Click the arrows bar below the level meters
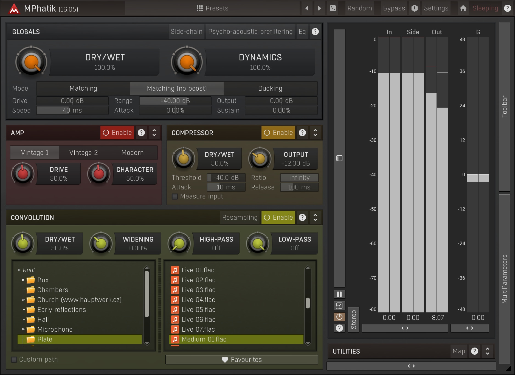 [x=405, y=328]
